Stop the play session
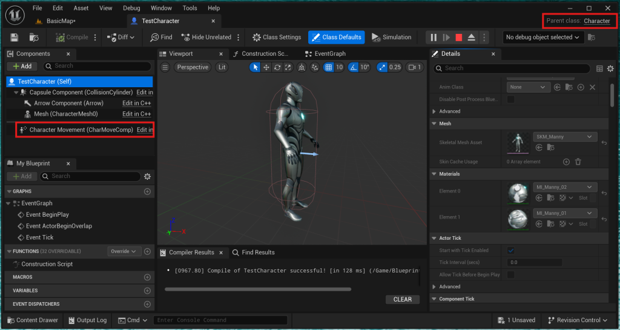This screenshot has width=620, height=330. click(x=459, y=37)
